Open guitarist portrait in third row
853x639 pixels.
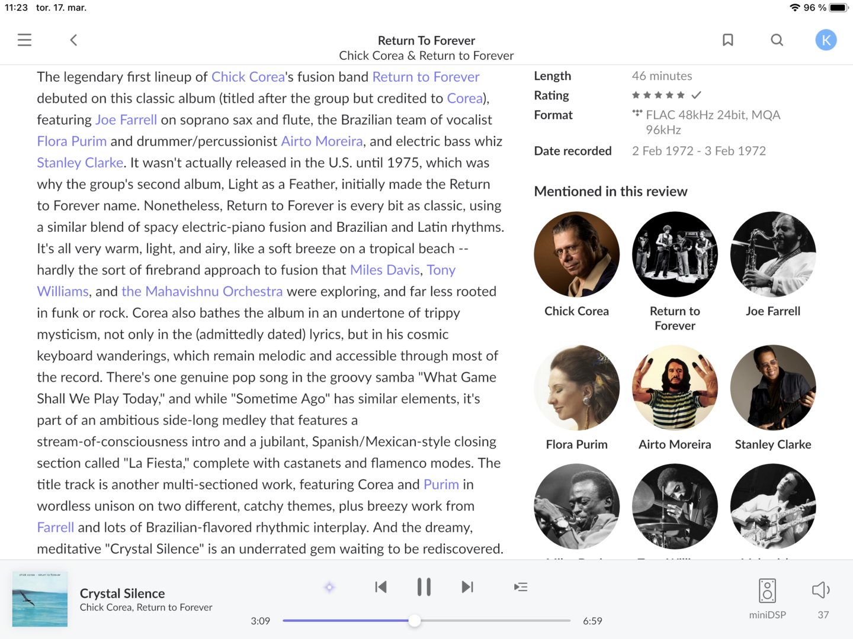click(x=773, y=506)
